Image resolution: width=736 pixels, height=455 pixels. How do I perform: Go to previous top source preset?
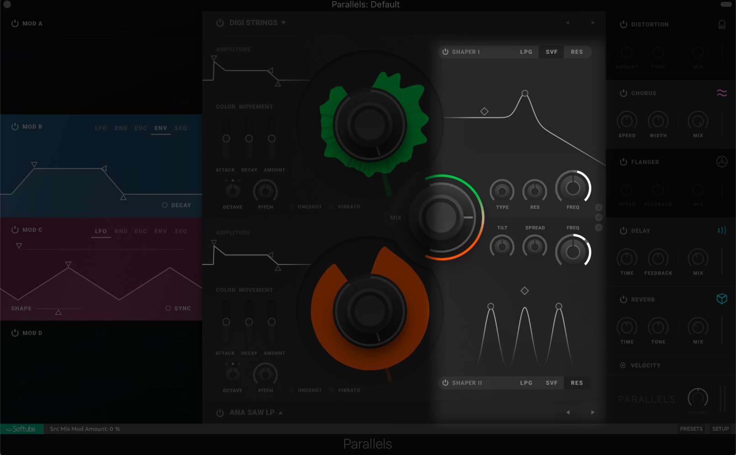click(x=568, y=23)
